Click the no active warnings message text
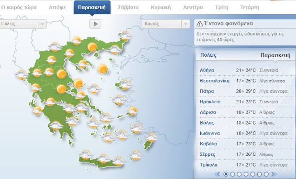Image resolution: width=296 pixels, height=179 pixels. pyautogui.click(x=240, y=37)
